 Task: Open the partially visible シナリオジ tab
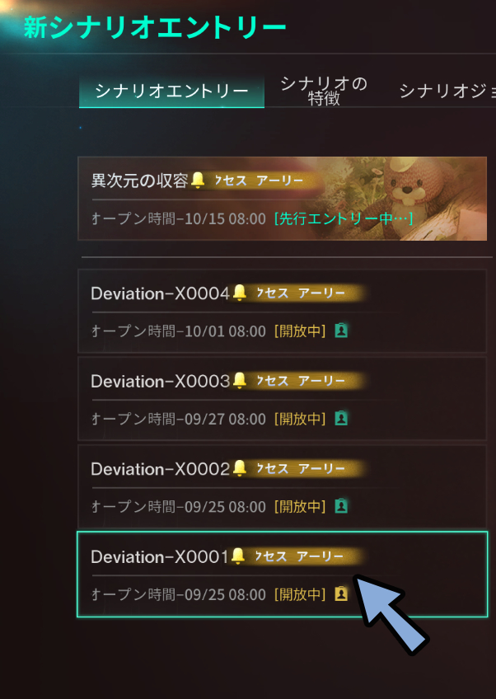(447, 91)
